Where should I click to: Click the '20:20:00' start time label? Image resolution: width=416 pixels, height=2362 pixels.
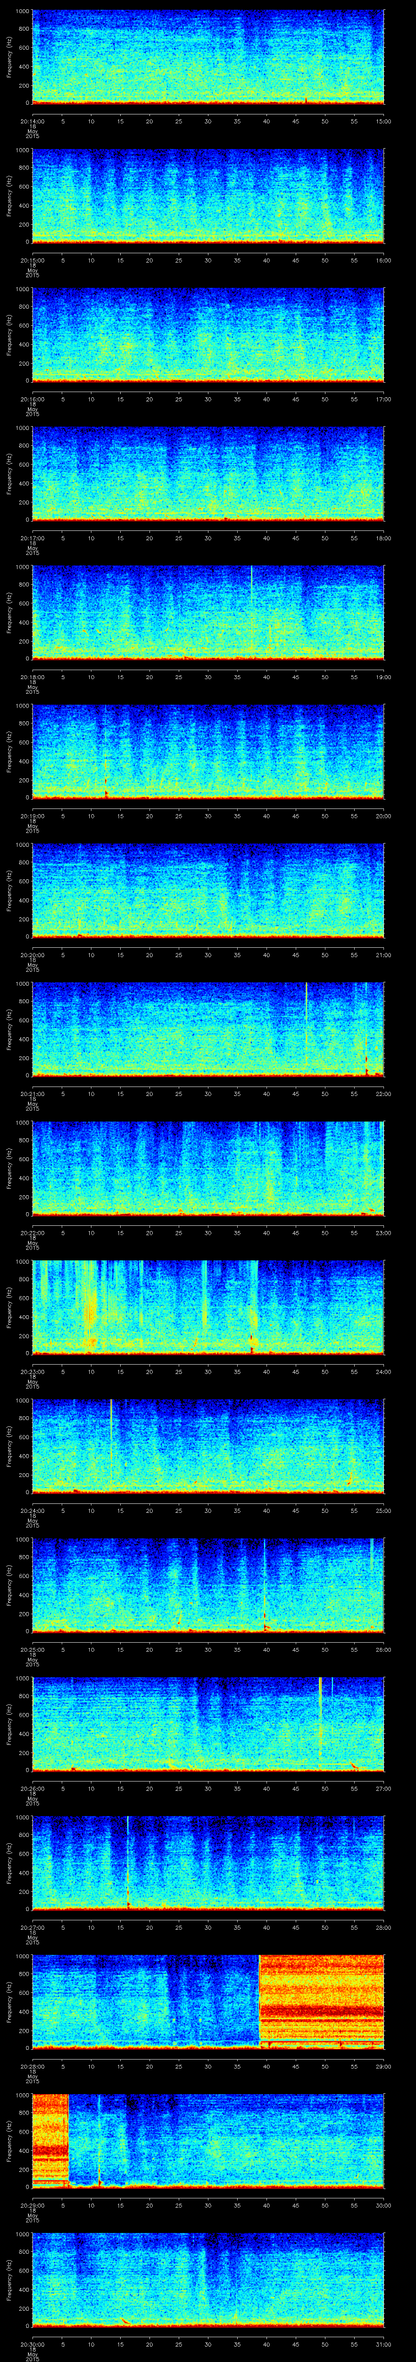click(x=32, y=955)
